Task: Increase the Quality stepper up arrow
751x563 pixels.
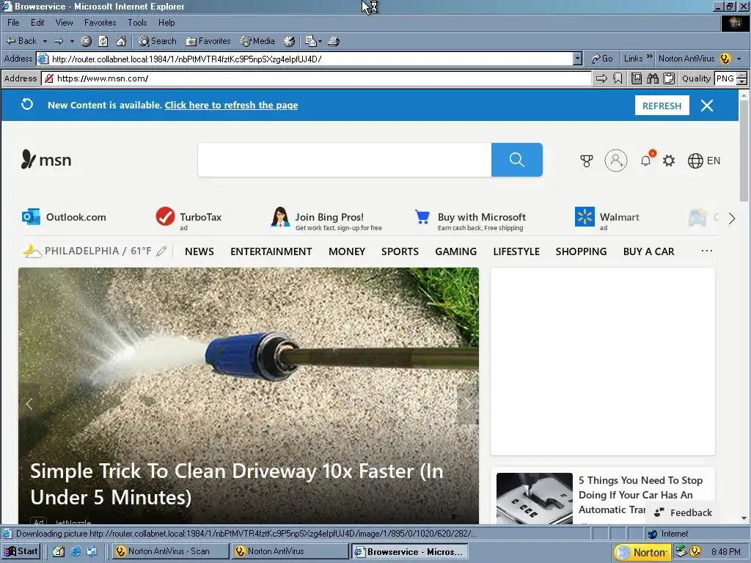Action: coord(742,76)
